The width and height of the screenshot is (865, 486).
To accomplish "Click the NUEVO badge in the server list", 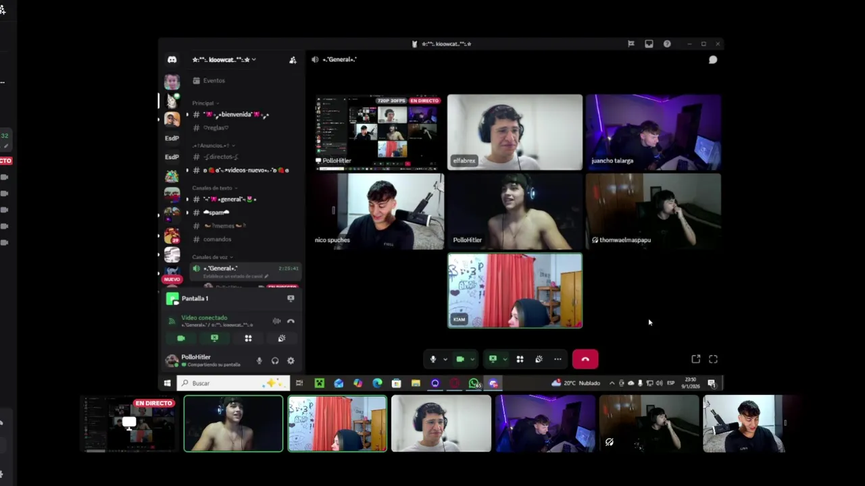I will pyautogui.click(x=172, y=279).
